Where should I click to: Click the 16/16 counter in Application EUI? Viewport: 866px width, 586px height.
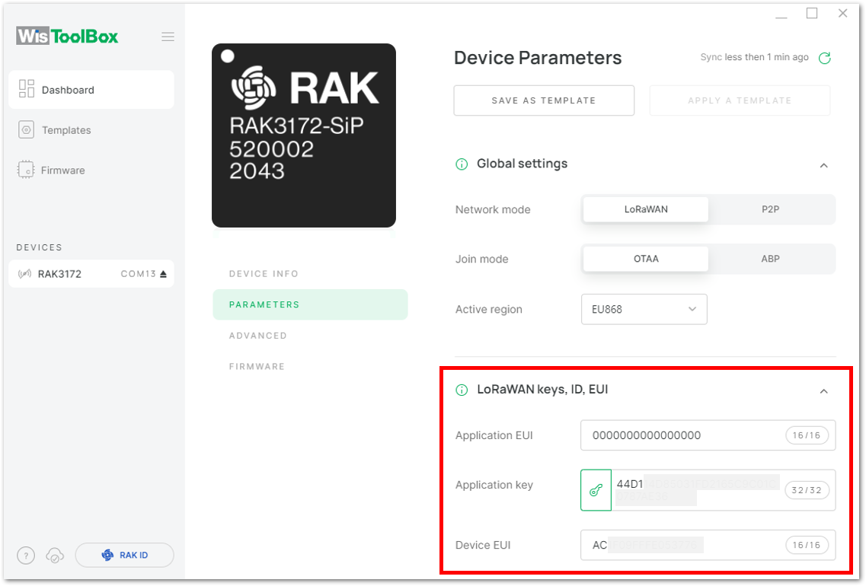tap(807, 435)
